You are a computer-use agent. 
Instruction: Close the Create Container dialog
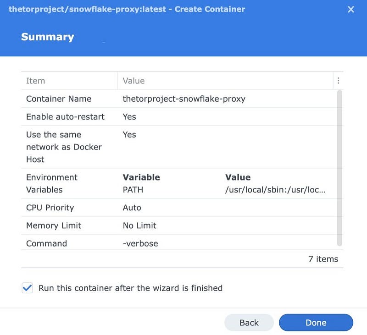(x=350, y=9)
